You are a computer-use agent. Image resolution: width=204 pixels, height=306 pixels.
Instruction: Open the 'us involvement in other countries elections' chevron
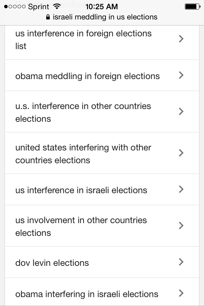pyautogui.click(x=181, y=226)
